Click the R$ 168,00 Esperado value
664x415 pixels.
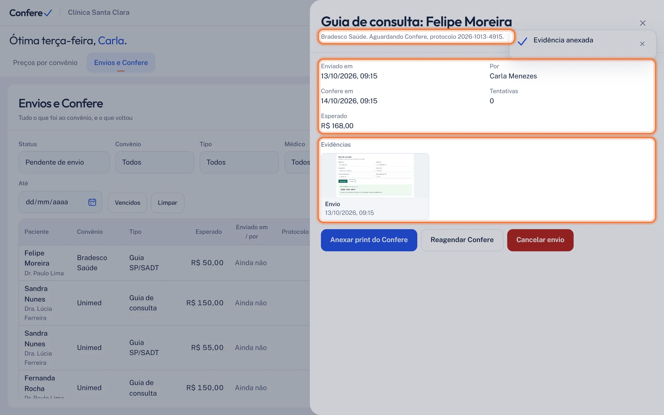(337, 126)
